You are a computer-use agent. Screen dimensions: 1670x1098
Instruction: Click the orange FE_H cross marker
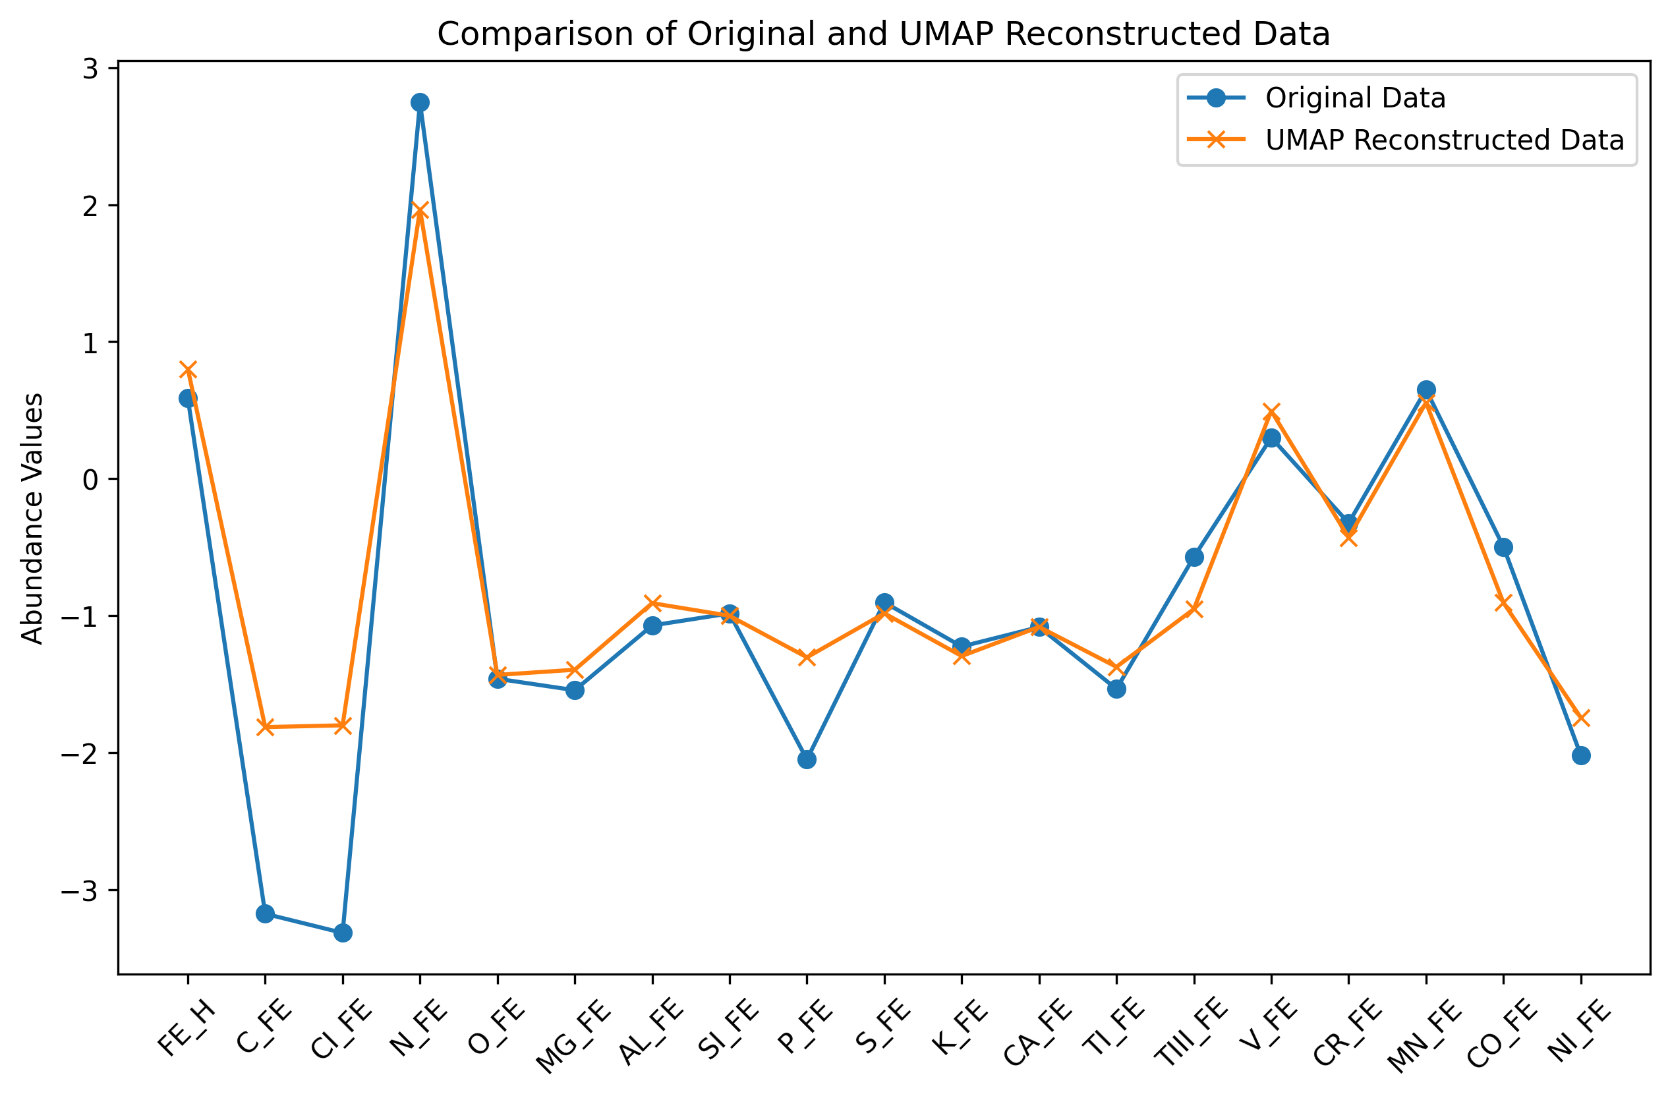click(x=188, y=370)
